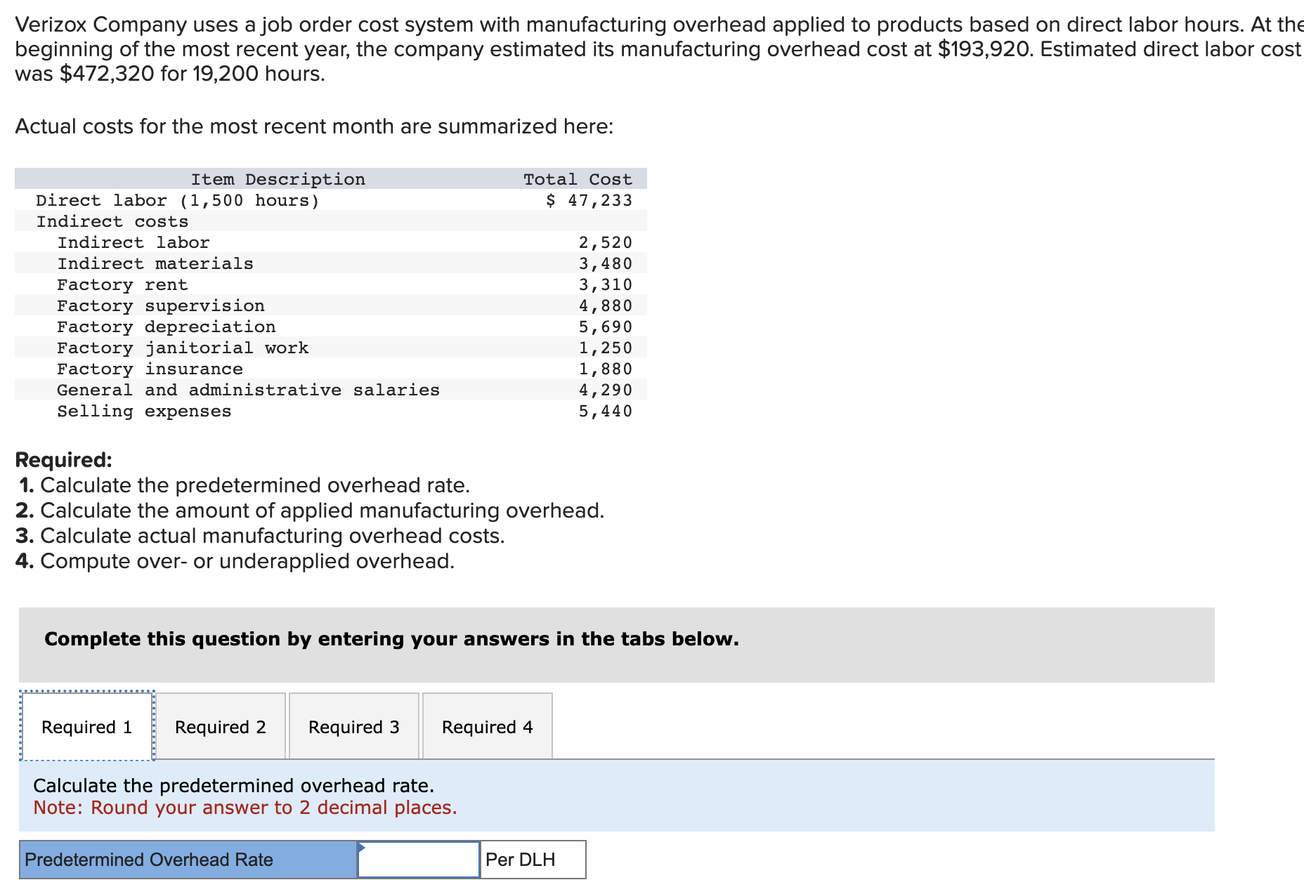Click the Predetermined Overhead Rate input box
1304x887 pixels.
coord(419,860)
